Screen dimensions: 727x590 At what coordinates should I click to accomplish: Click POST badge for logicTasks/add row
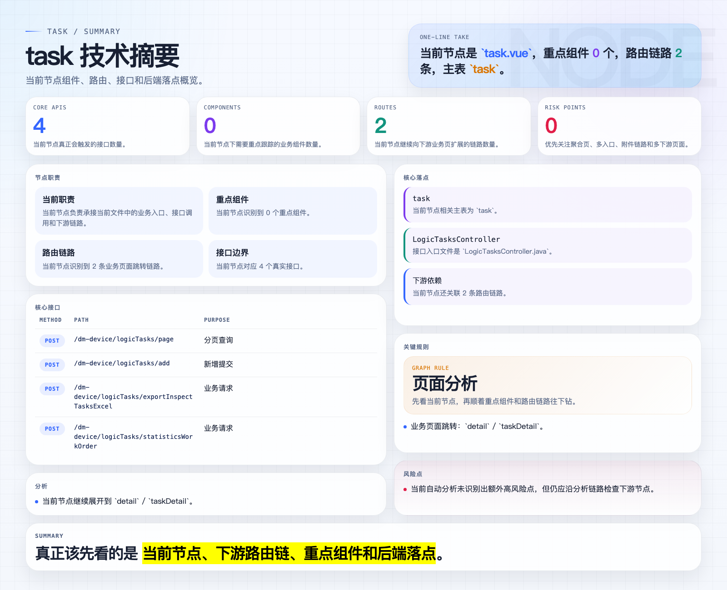52,364
